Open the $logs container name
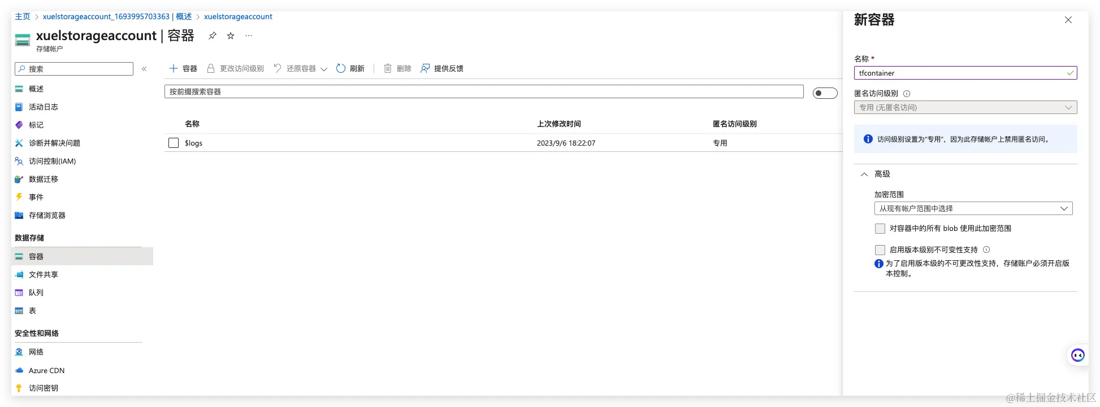Screen dimensions: 1100x407 (x=193, y=143)
